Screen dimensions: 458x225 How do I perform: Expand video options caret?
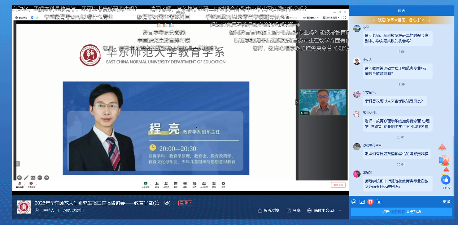tap(36, 185)
